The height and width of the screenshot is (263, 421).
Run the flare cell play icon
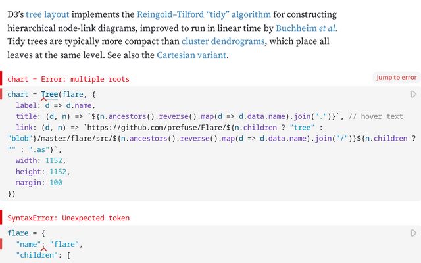click(414, 233)
